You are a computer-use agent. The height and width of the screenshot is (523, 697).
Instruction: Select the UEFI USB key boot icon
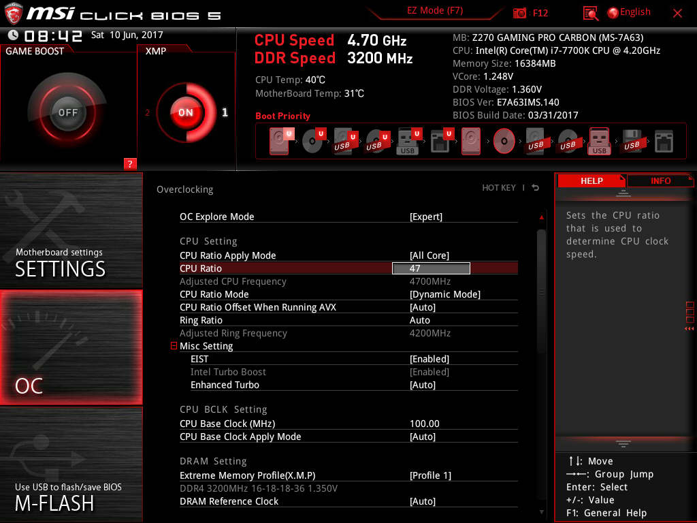pyautogui.click(x=409, y=141)
